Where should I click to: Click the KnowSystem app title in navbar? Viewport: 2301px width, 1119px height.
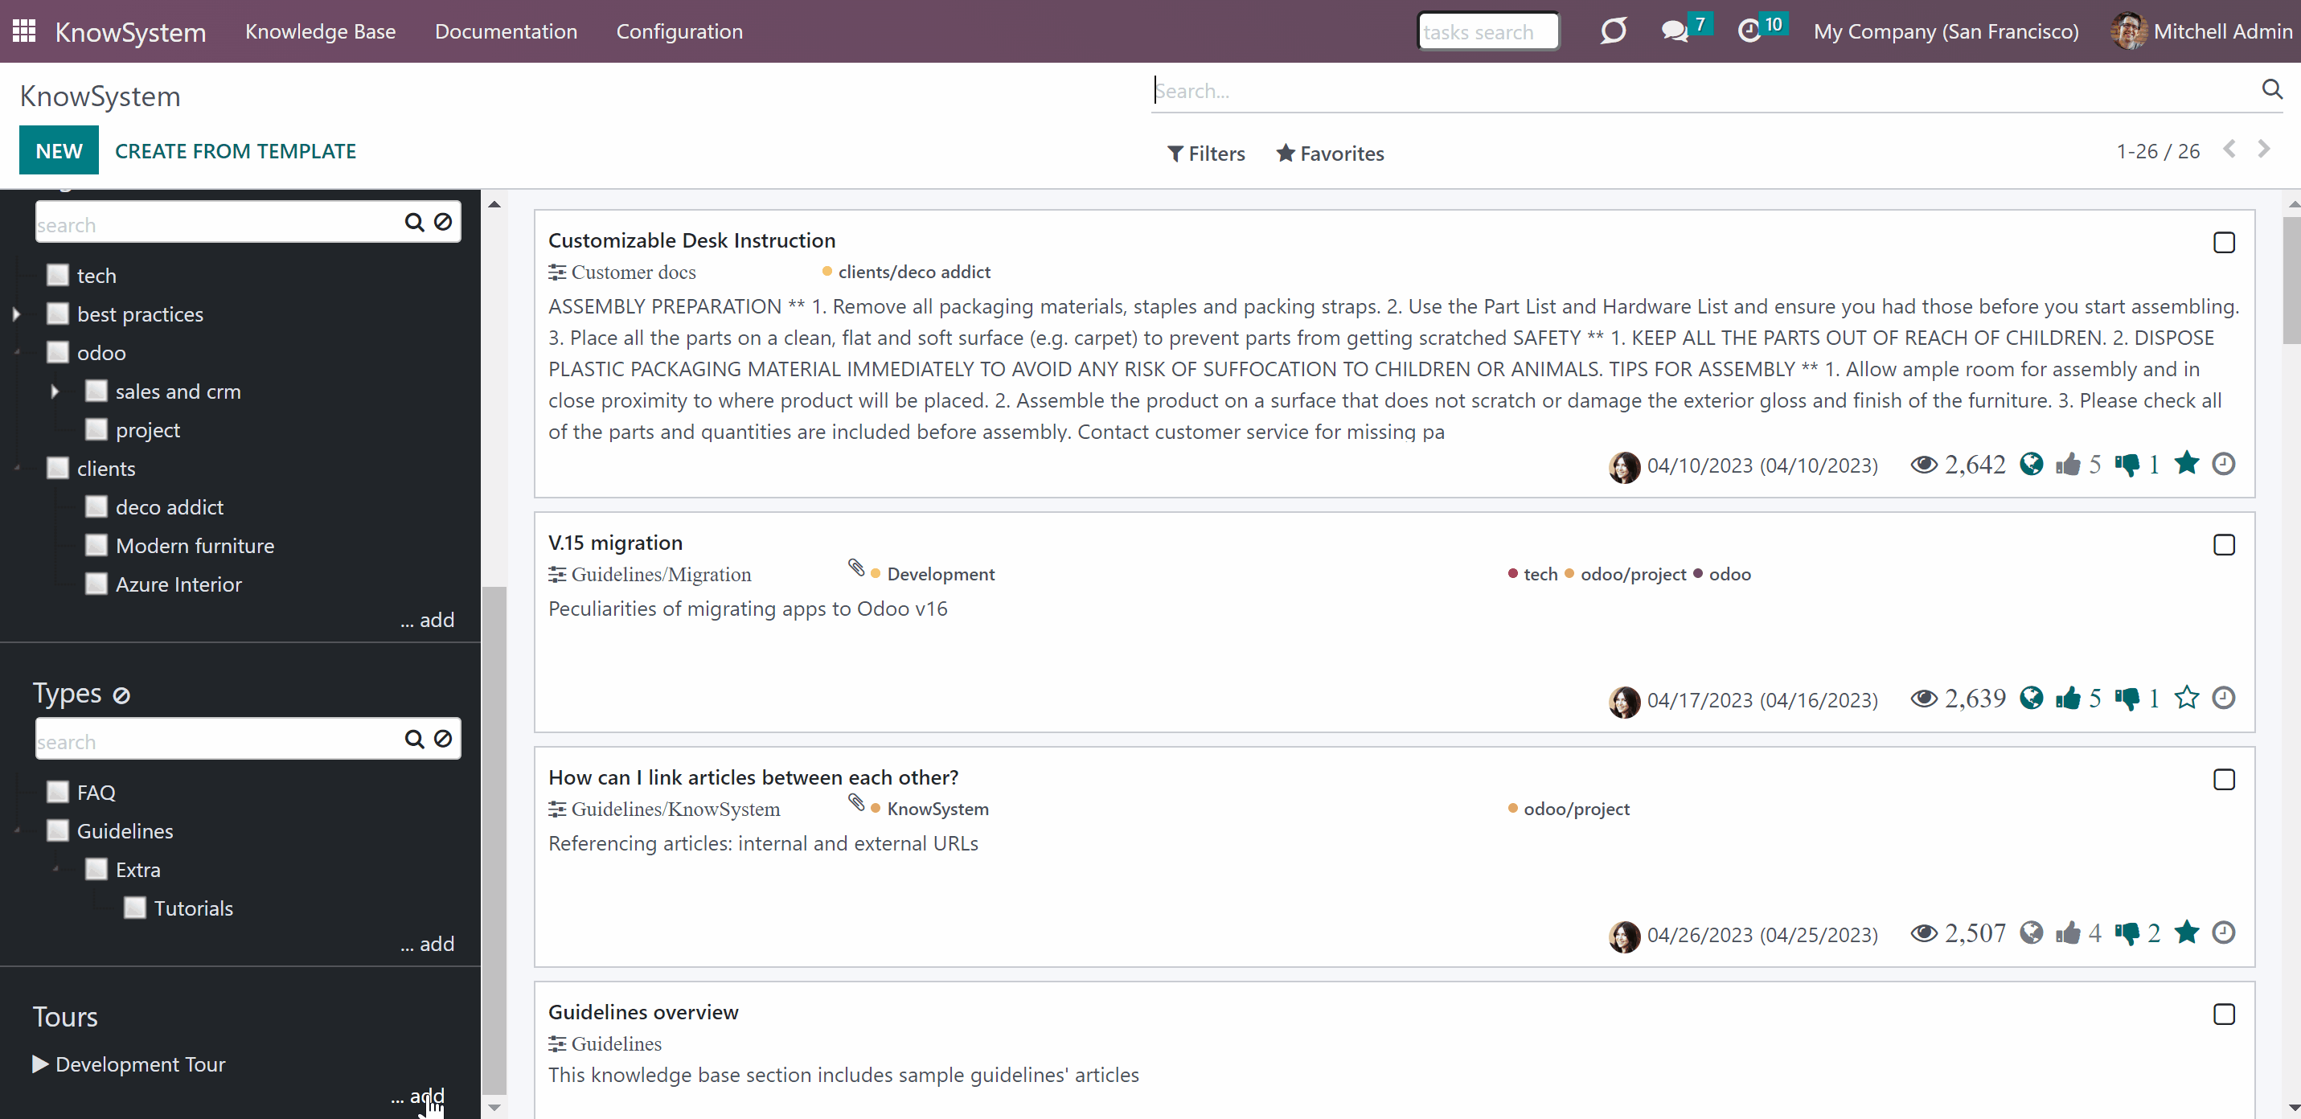point(130,32)
